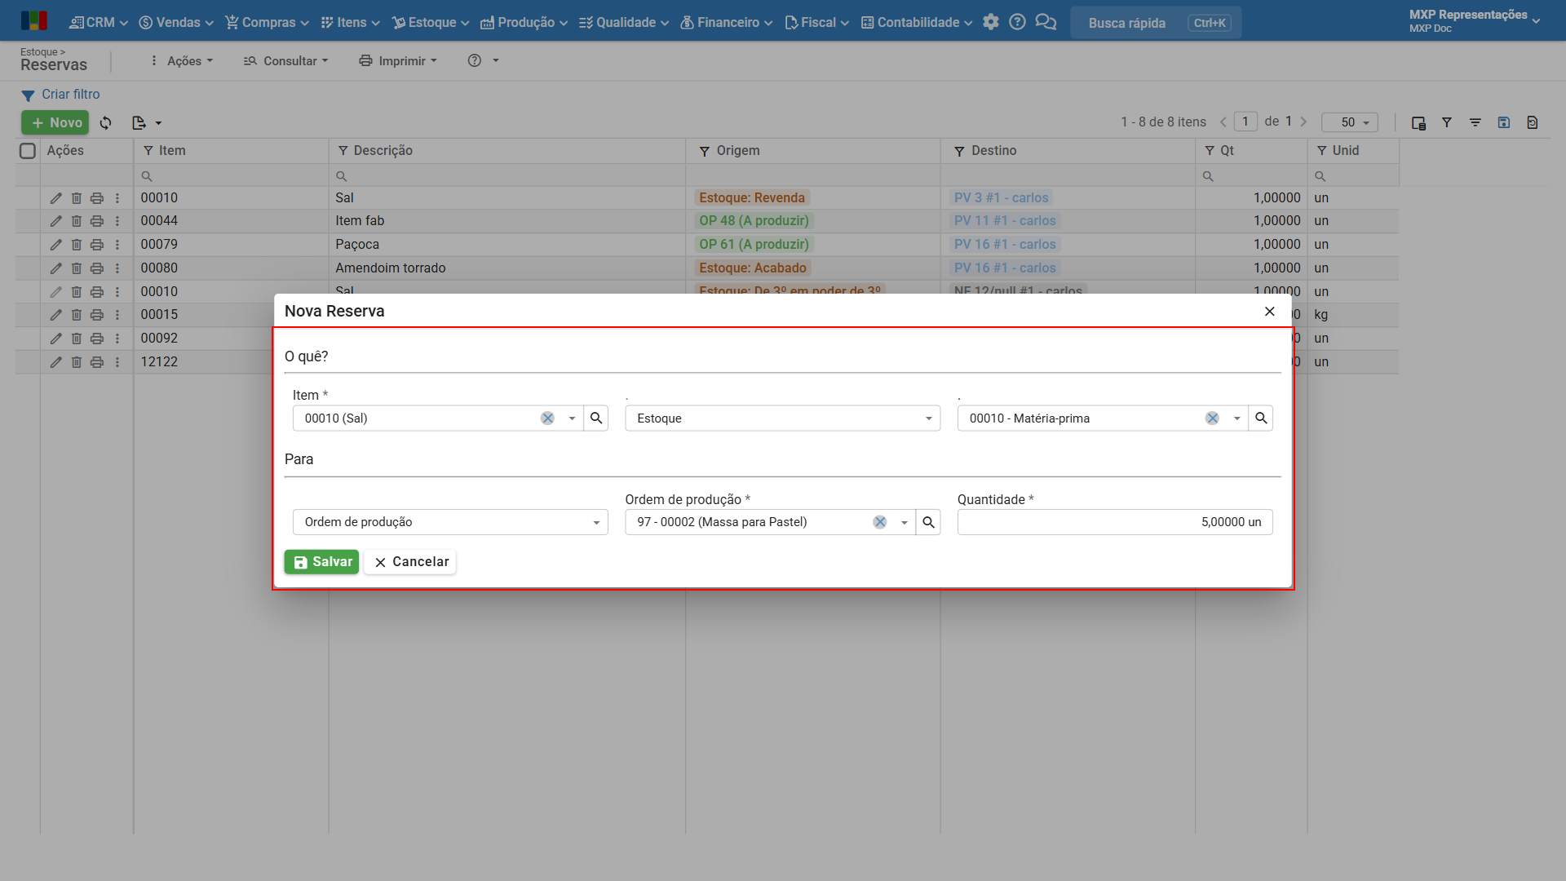Screen dimensions: 1566x881
Task: Click the Criar filtro link
Action: 70,95
